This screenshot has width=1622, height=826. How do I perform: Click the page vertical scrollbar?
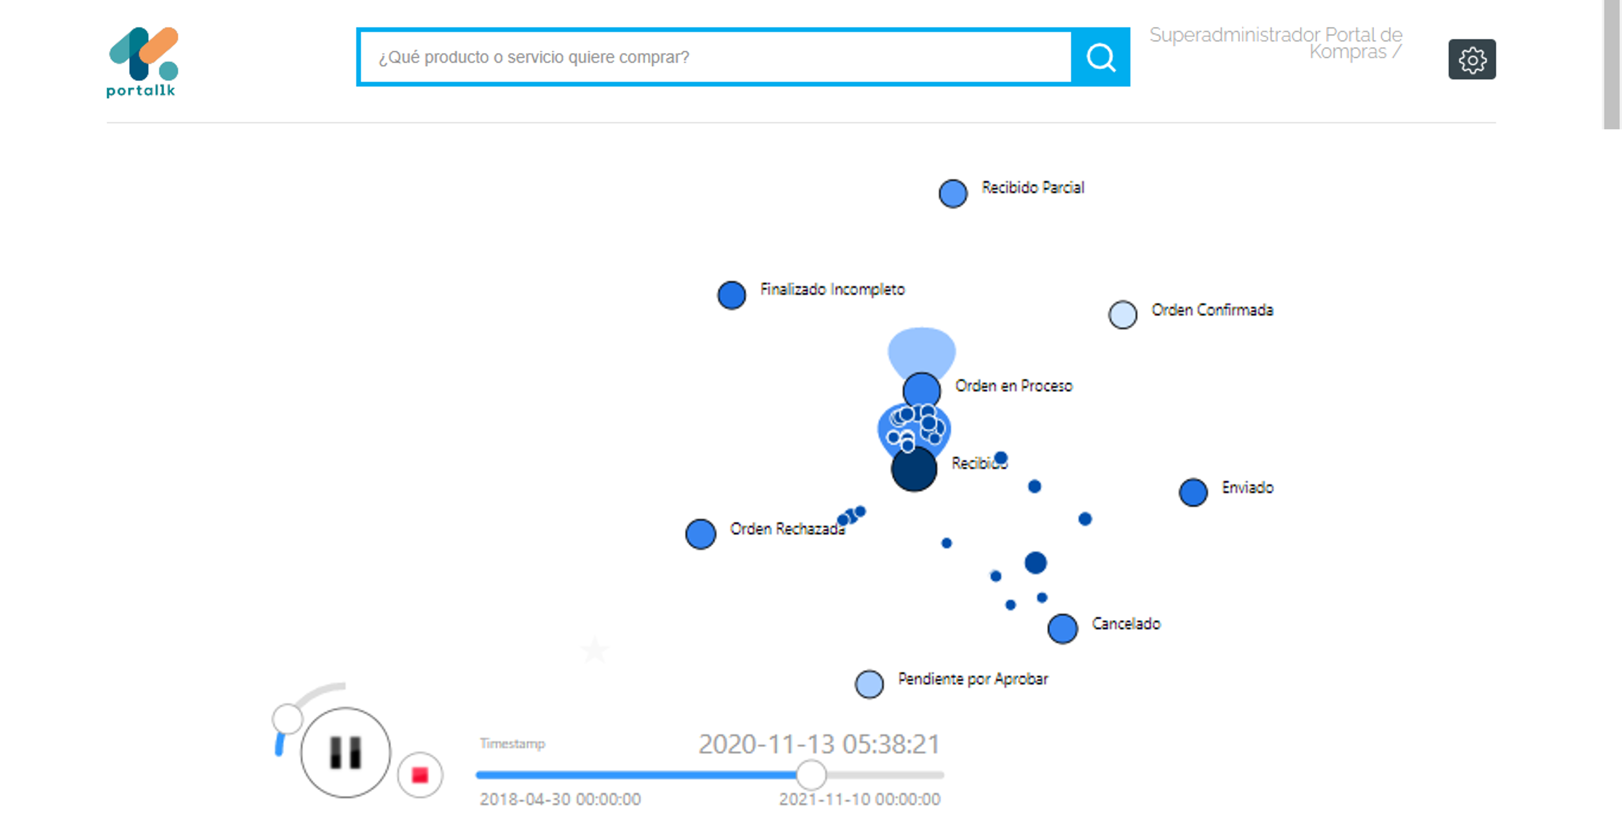[1611, 64]
